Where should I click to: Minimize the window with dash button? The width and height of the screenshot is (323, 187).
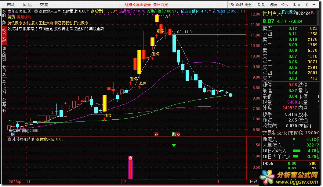click(314, 5)
